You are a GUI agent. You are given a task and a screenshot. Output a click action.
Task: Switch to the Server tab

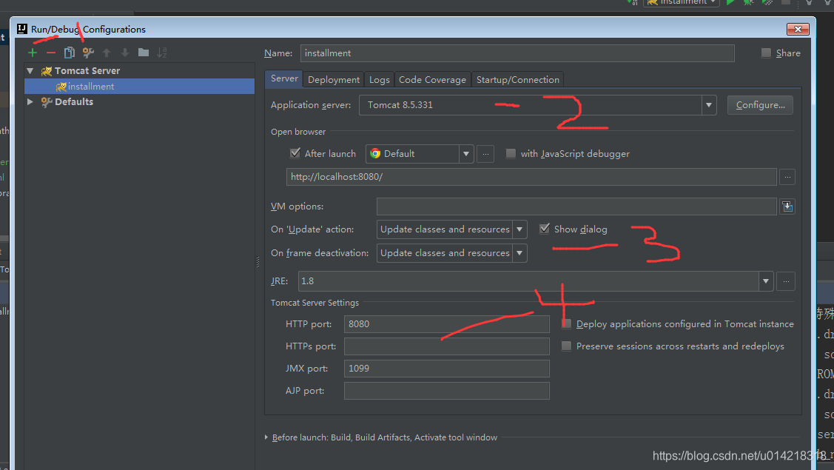[284, 78]
